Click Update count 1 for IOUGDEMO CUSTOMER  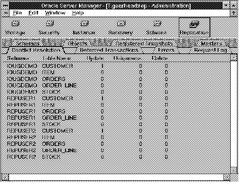tap(102, 66)
